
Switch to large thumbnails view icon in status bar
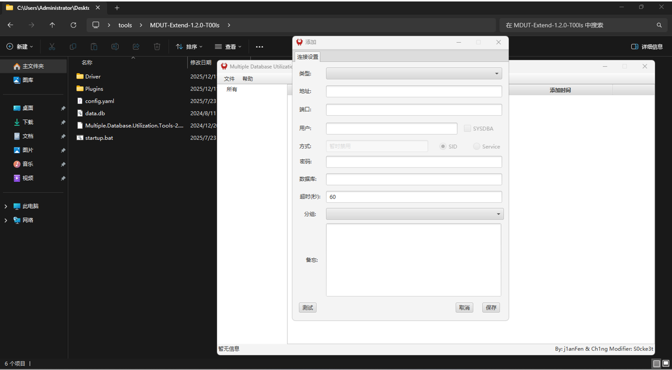tap(666, 364)
